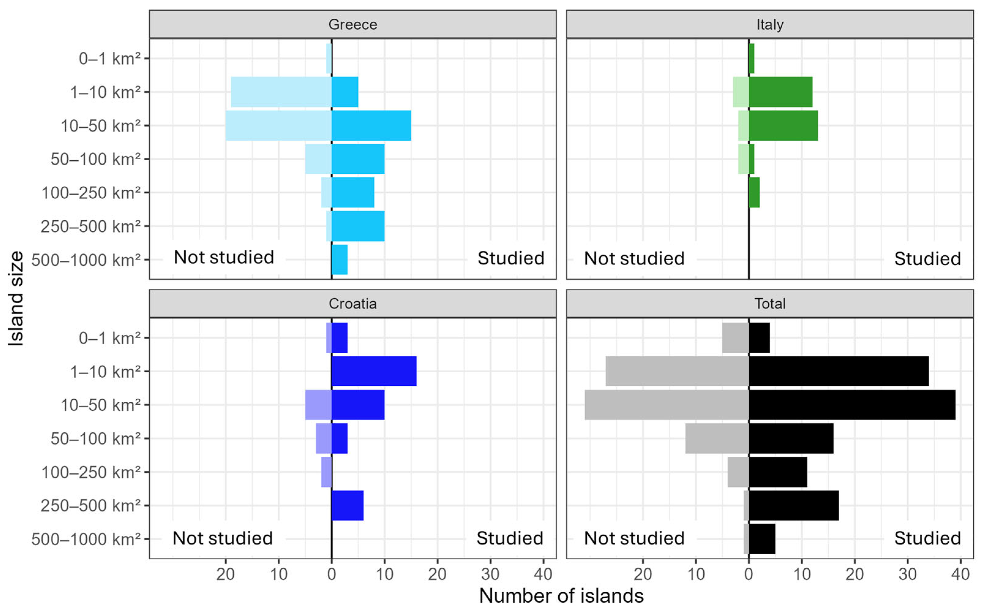Select the Croatia panel title strip
This screenshot has height=610, width=981.
tap(352, 303)
